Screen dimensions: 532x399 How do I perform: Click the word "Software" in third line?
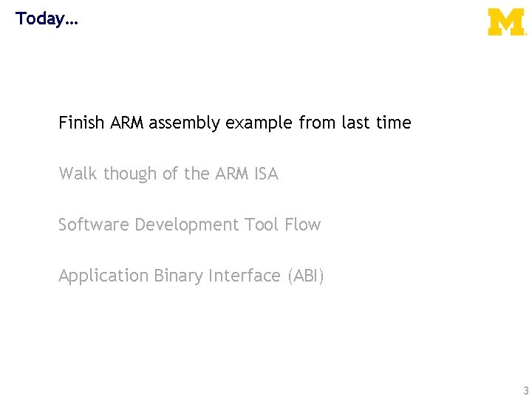tap(94, 225)
